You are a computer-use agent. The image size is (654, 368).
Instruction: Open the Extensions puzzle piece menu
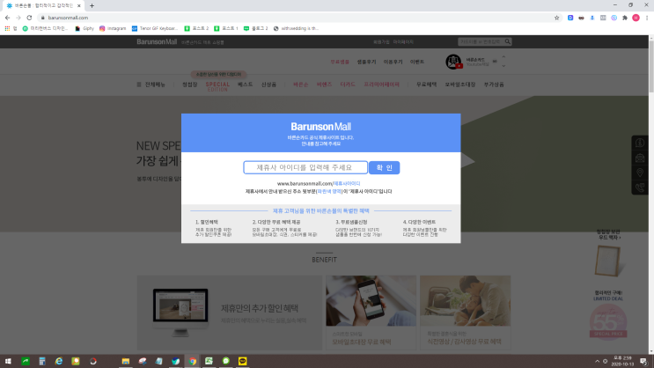point(625,18)
